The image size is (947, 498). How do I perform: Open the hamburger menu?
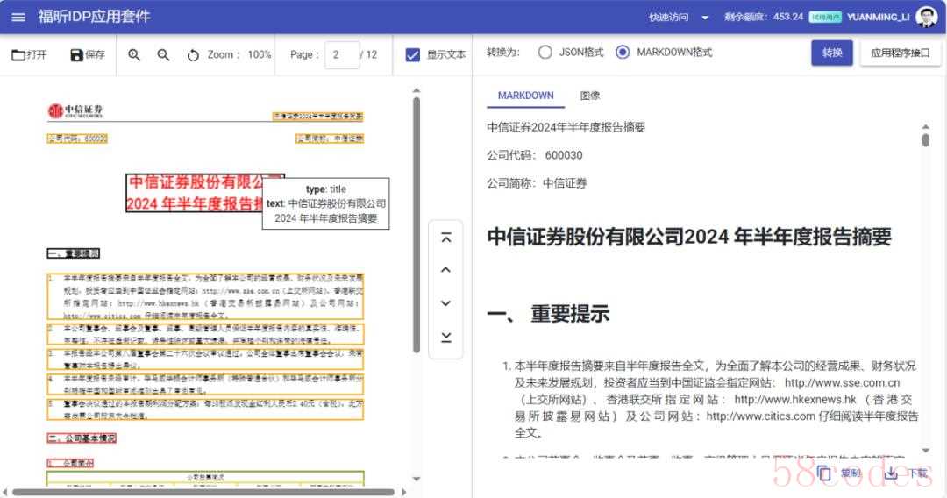pos(18,17)
